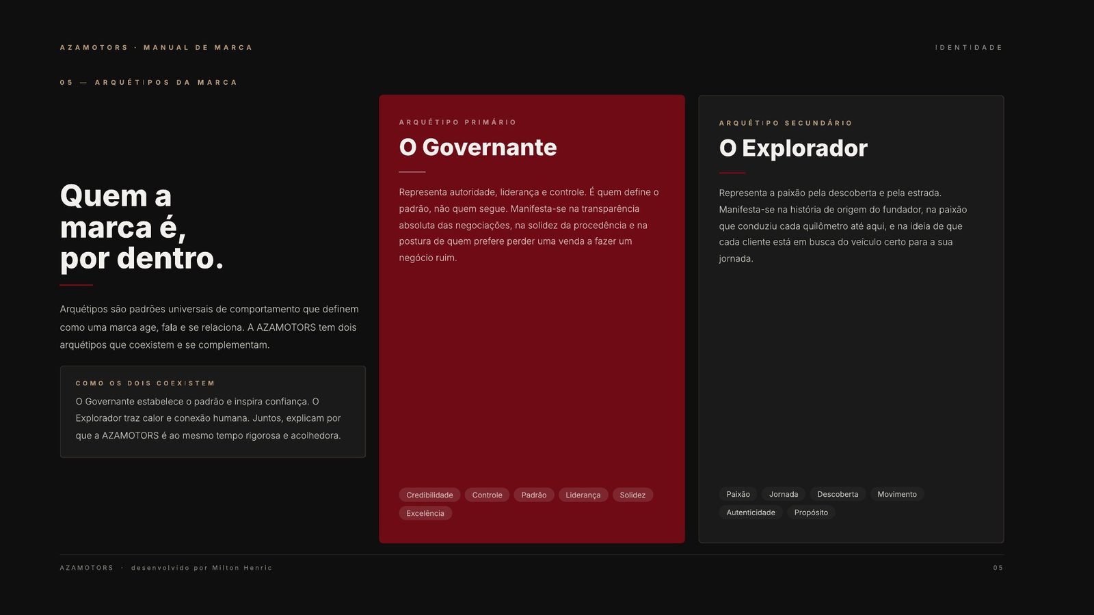Select the Movimento tag

(x=897, y=494)
